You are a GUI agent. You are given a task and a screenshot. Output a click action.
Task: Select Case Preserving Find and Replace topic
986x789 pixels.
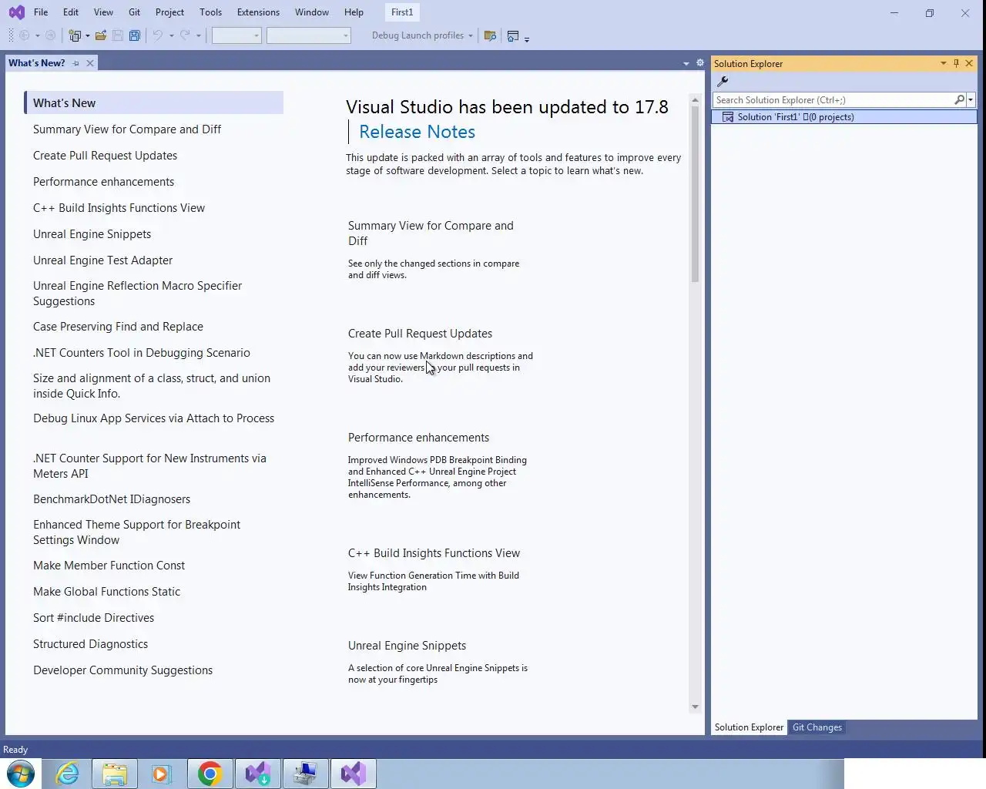(118, 327)
